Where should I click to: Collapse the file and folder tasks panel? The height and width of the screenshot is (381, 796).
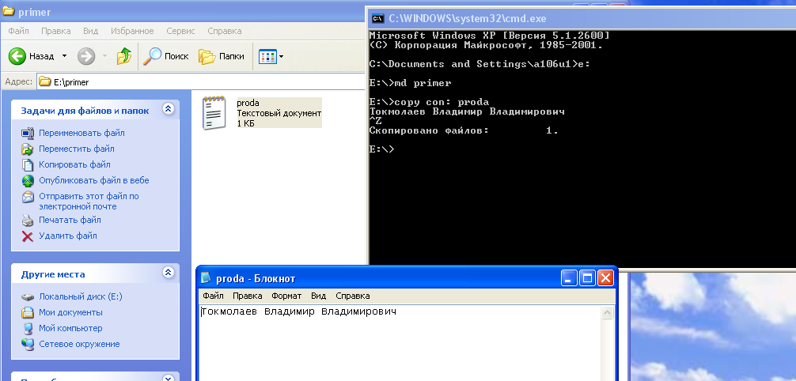pos(168,108)
